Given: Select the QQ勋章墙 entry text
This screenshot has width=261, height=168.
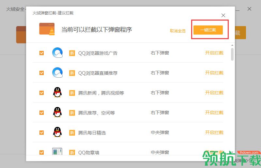Looking at the screenshot, I should (x=89, y=153).
